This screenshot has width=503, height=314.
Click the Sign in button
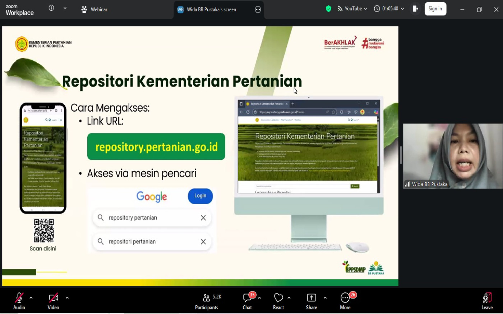coord(435,9)
